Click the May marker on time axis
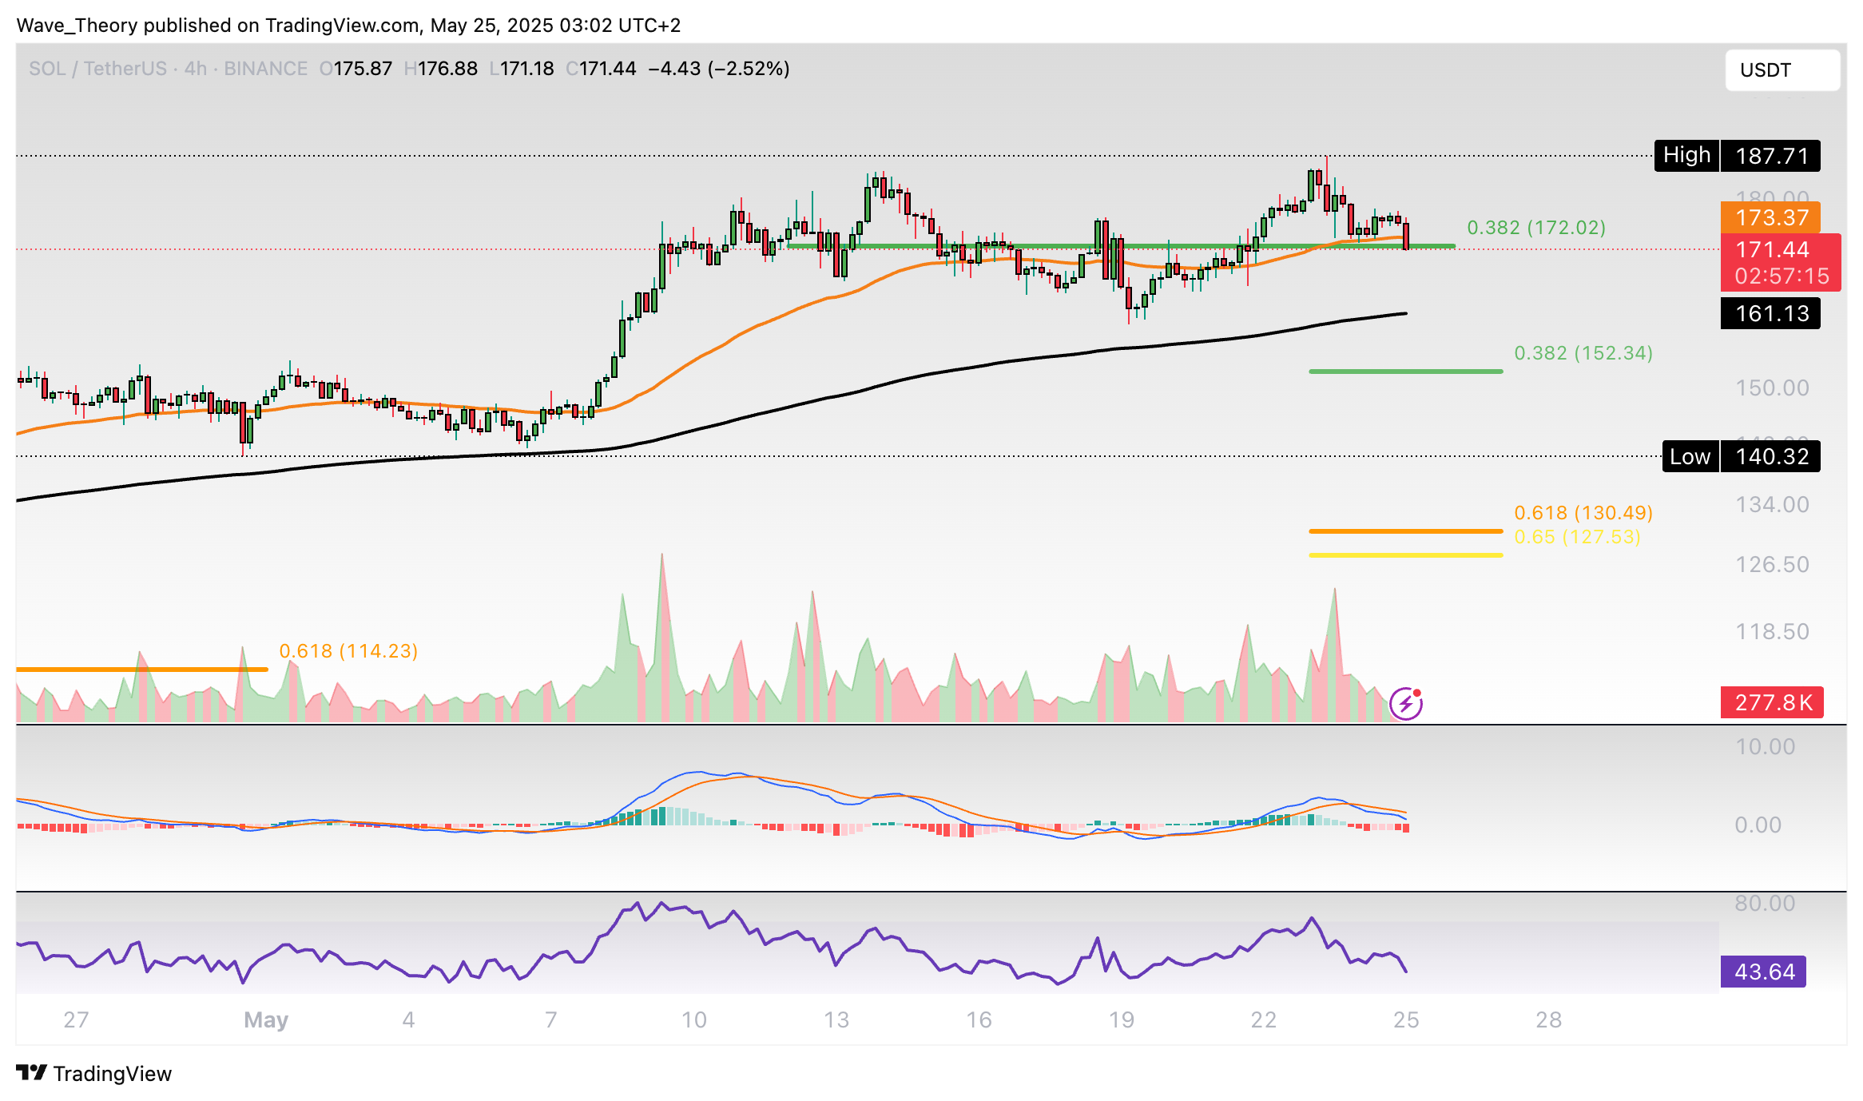The height and width of the screenshot is (1101, 1863). pos(266,1020)
